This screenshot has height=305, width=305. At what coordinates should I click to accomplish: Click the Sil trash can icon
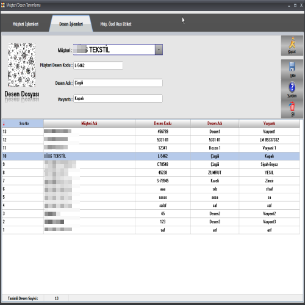pos(292,106)
